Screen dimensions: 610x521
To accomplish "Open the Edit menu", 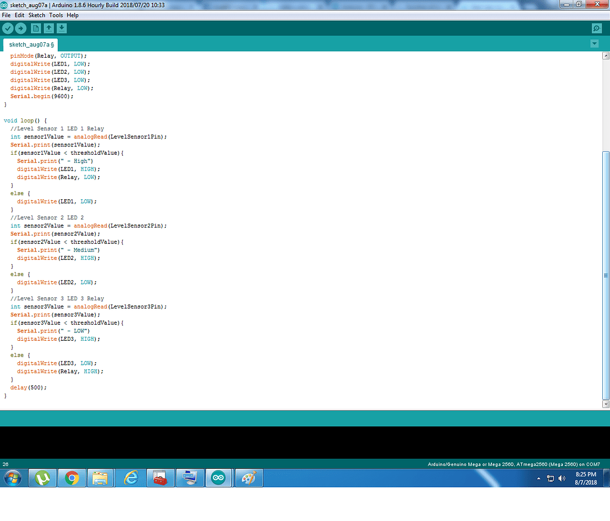I will tap(20, 15).
